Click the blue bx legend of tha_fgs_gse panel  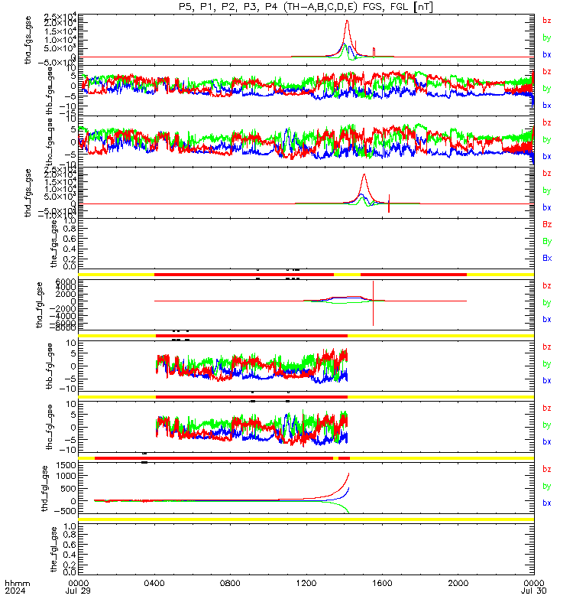pos(546,54)
